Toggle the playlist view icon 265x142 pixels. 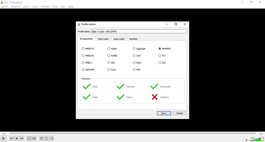click(x=42, y=138)
